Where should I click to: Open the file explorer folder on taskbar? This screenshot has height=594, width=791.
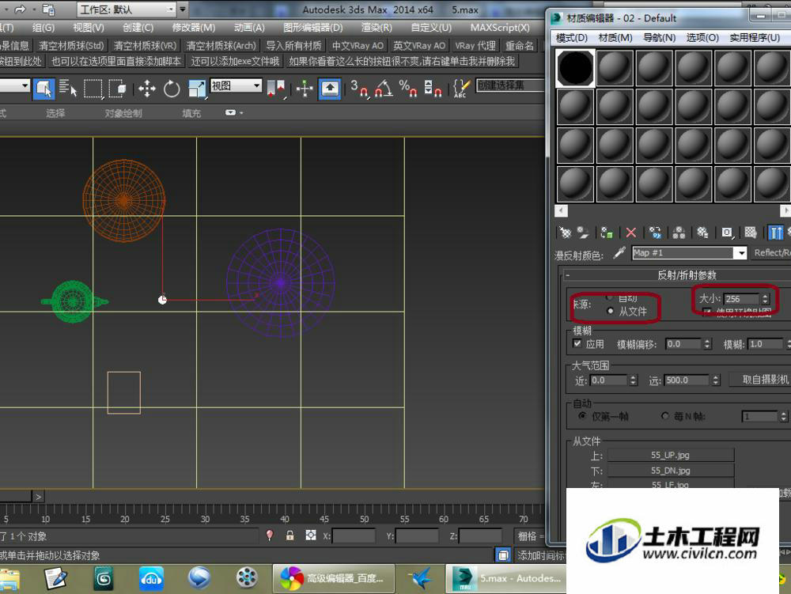pos(9,579)
